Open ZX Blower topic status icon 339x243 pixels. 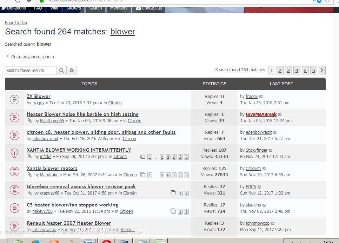coord(14,99)
